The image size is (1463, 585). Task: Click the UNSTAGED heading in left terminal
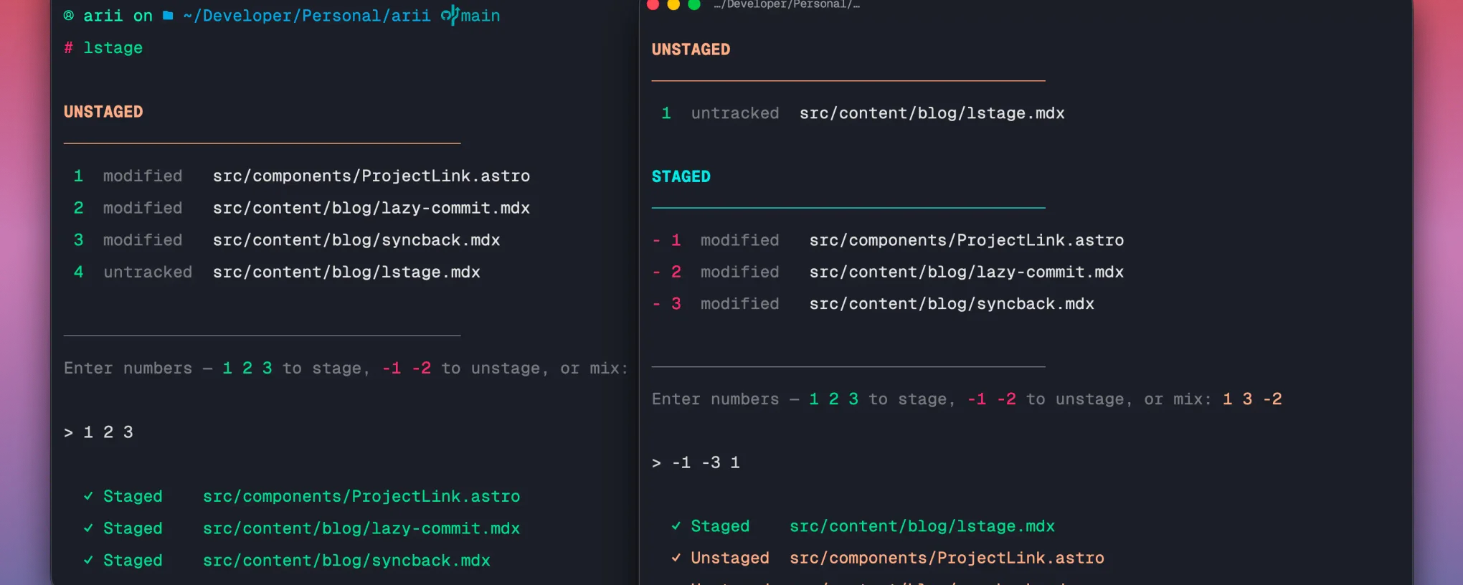pos(103,112)
